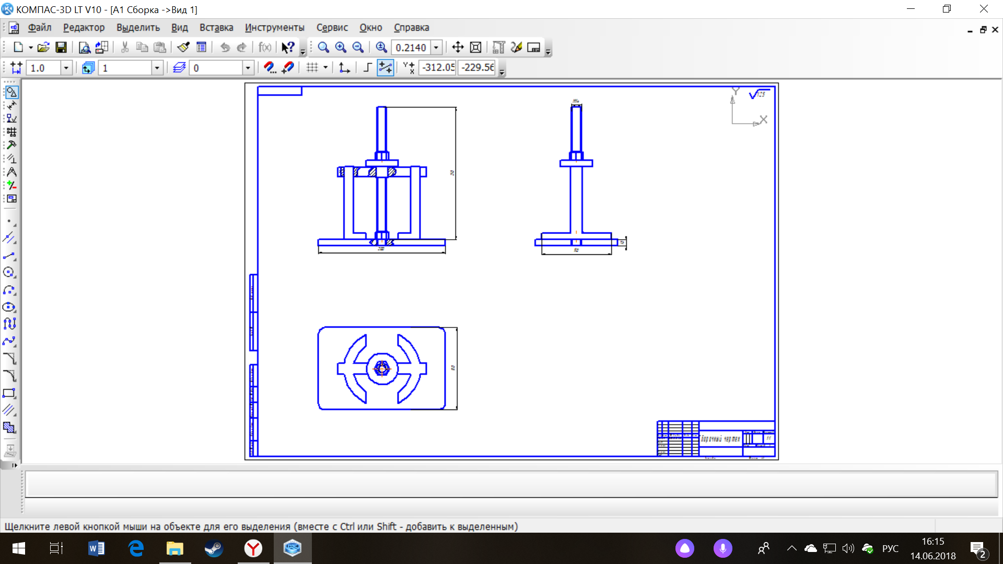Toggle the grid display button

[x=312, y=67]
